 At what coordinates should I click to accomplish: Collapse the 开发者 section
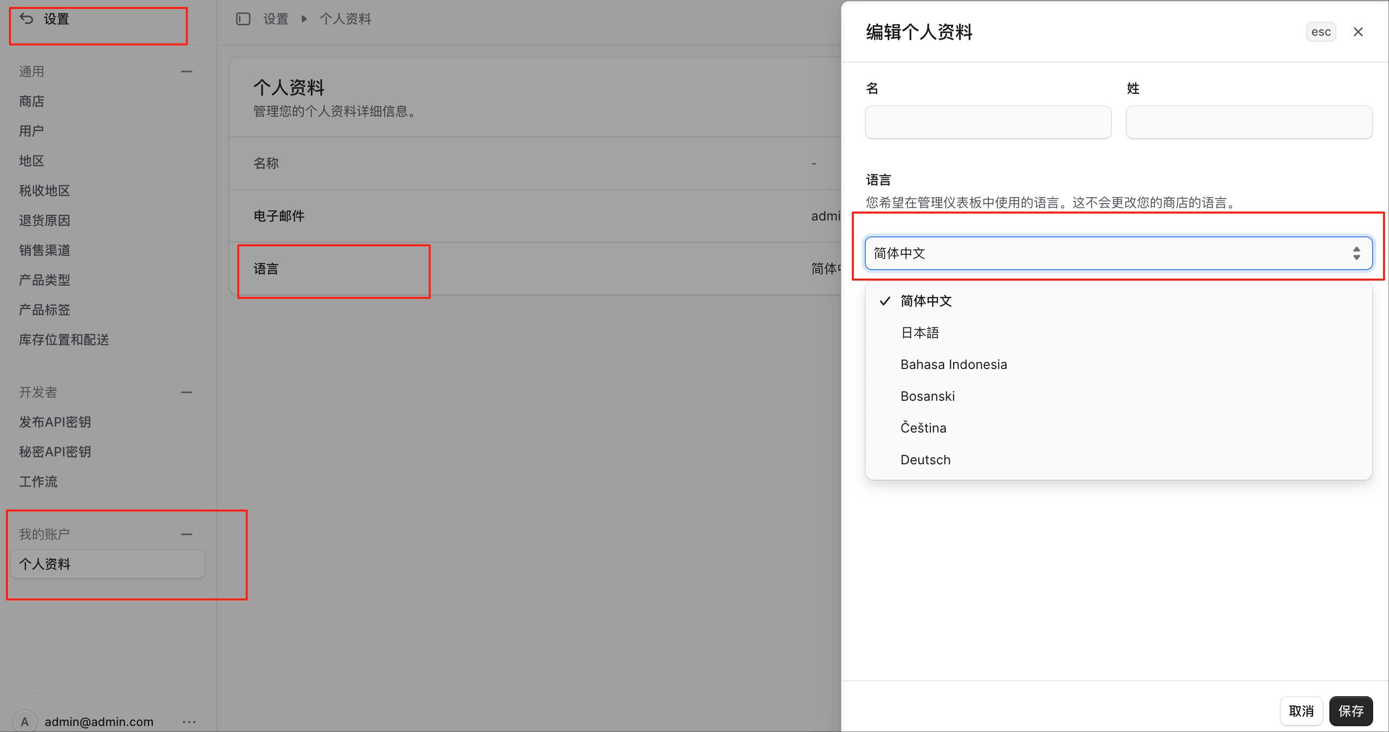click(x=187, y=392)
